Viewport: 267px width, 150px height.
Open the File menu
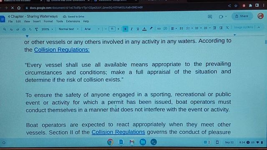(x=10, y=21)
